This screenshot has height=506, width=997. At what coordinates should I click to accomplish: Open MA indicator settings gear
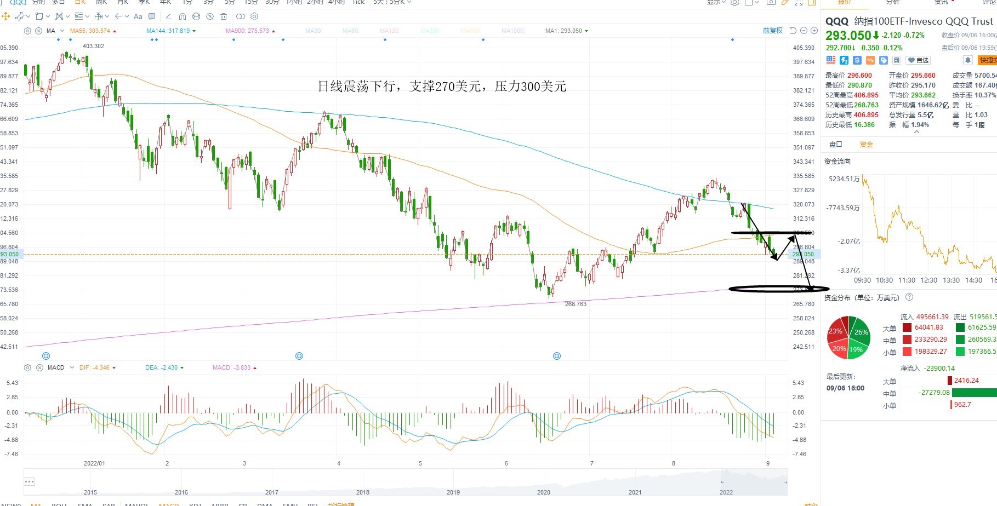[29, 31]
